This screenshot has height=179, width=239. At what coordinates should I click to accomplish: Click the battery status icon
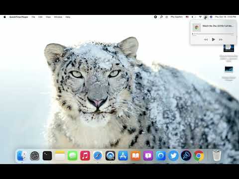click(x=194, y=17)
